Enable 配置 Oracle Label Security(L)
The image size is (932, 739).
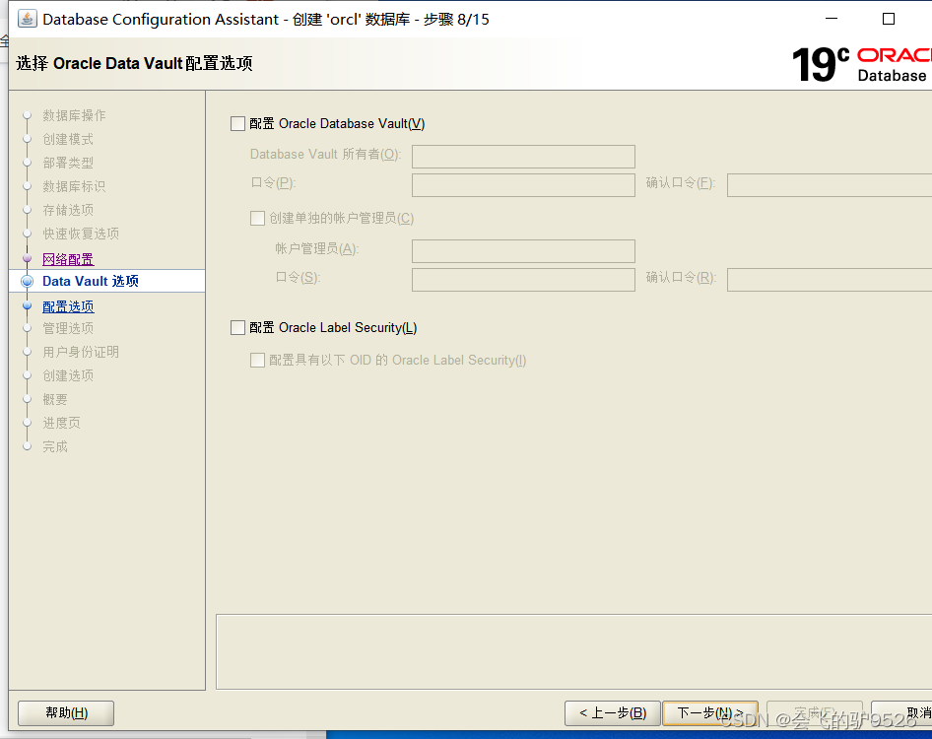[236, 325]
